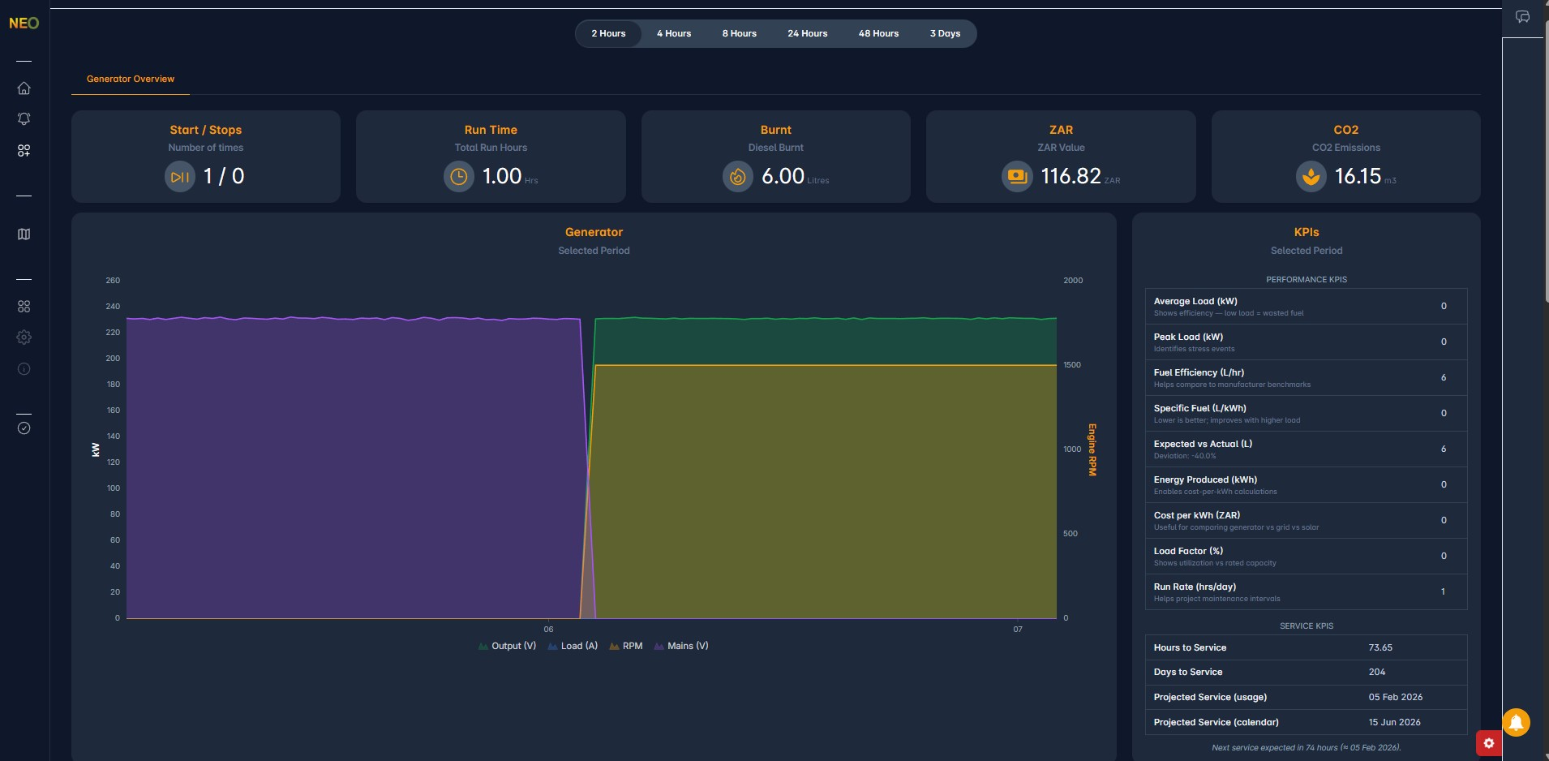Open the chat feedback icon at top right
The width and height of the screenshot is (1549, 761).
(x=1524, y=16)
